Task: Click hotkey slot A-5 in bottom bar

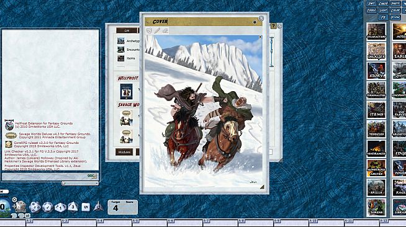Action: 150,223
